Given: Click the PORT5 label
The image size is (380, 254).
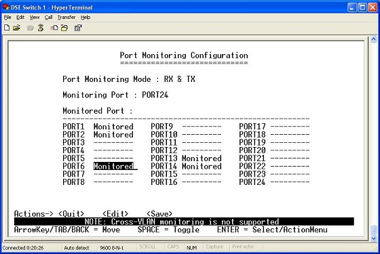Looking at the screenshot, I should [74, 158].
